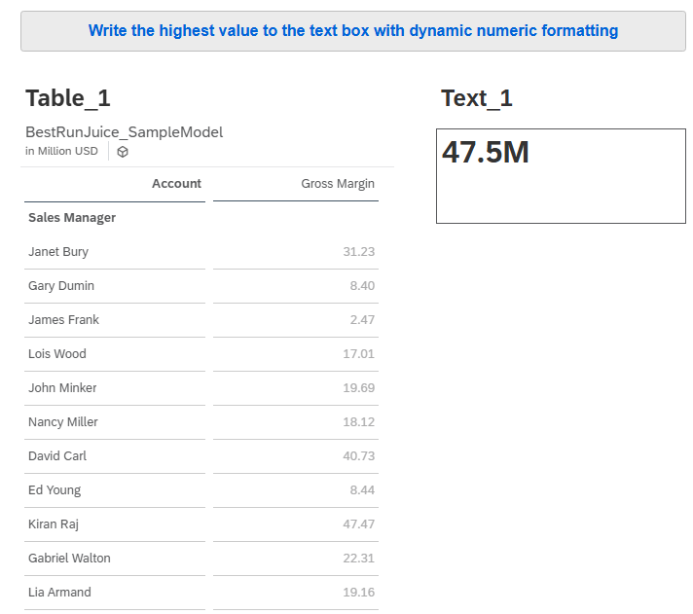The height and width of the screenshot is (614, 693).
Task: Click the Text_1 widget title
Action: [476, 98]
